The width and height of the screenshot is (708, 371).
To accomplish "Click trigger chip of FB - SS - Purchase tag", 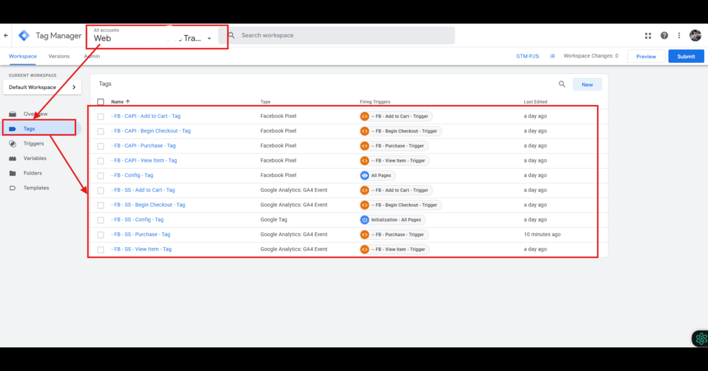I will point(394,235).
